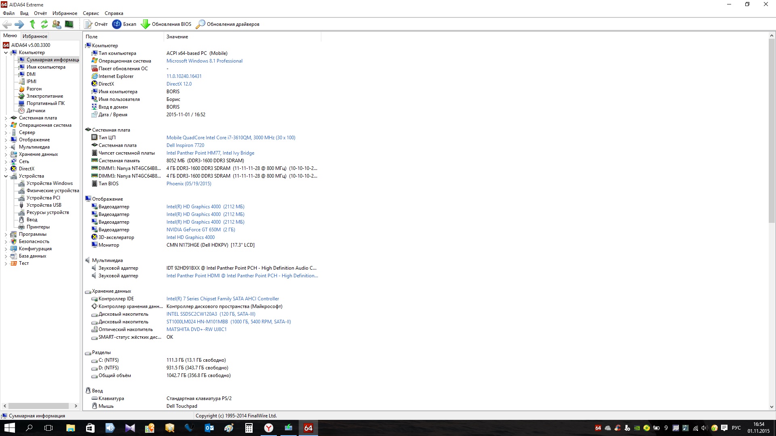Image resolution: width=776 pixels, height=436 pixels.
Task: Expand the Системная плата tree node
Action: [6, 118]
